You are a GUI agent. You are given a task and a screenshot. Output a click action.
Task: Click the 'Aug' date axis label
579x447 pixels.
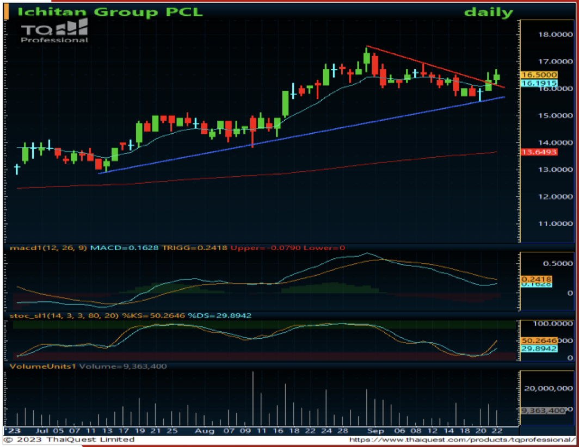(204, 431)
